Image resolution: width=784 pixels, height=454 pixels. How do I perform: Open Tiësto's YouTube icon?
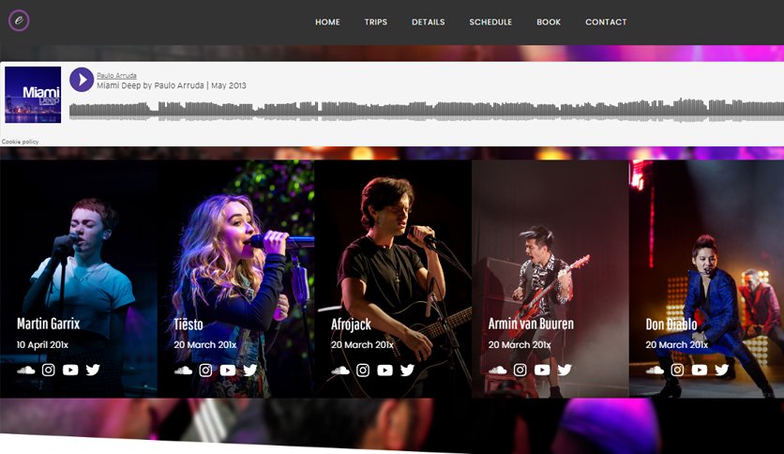coord(228,370)
